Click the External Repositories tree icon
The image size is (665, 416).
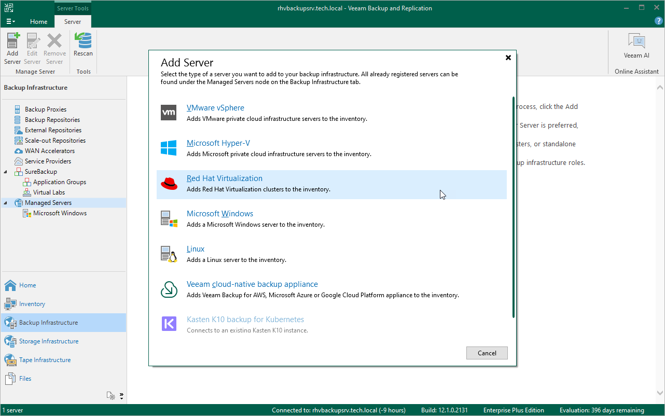click(x=19, y=130)
